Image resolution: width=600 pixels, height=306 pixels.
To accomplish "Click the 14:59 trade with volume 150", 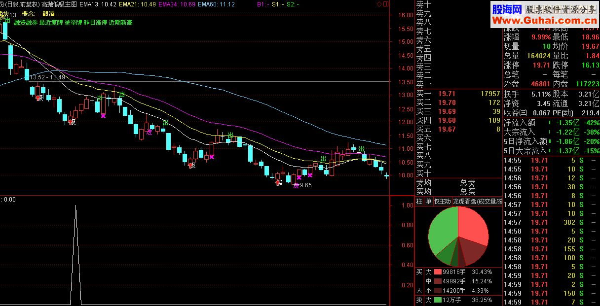I will (x=552, y=293).
